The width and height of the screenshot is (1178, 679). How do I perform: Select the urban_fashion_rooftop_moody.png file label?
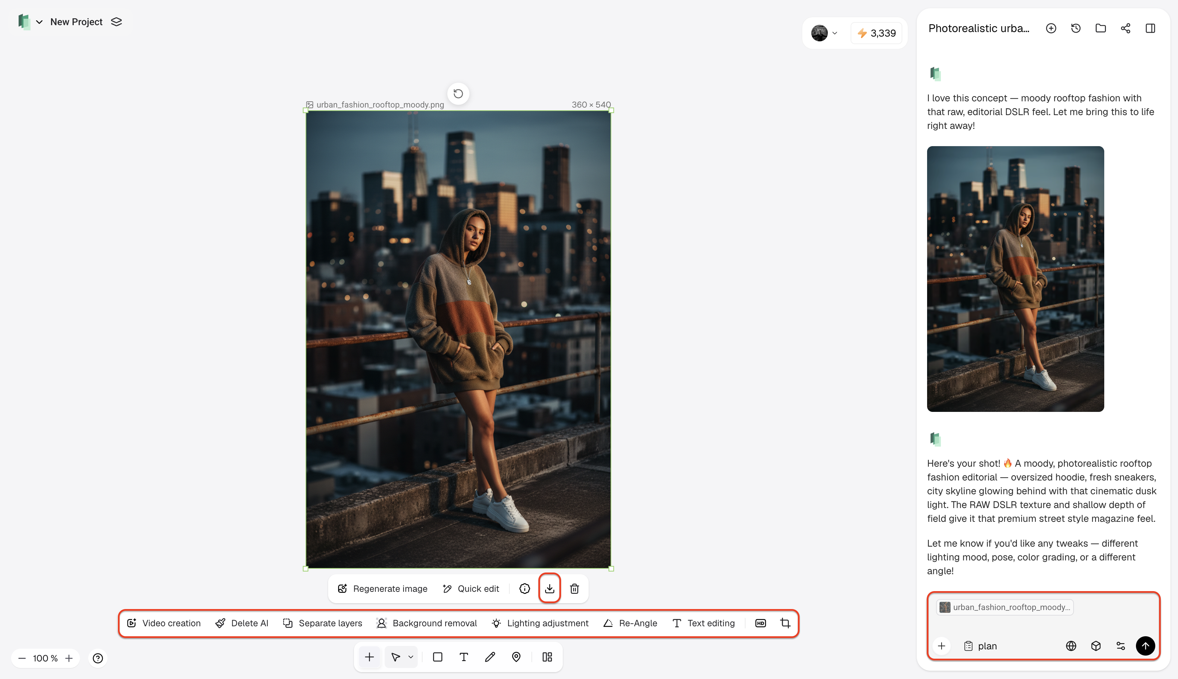coord(380,104)
